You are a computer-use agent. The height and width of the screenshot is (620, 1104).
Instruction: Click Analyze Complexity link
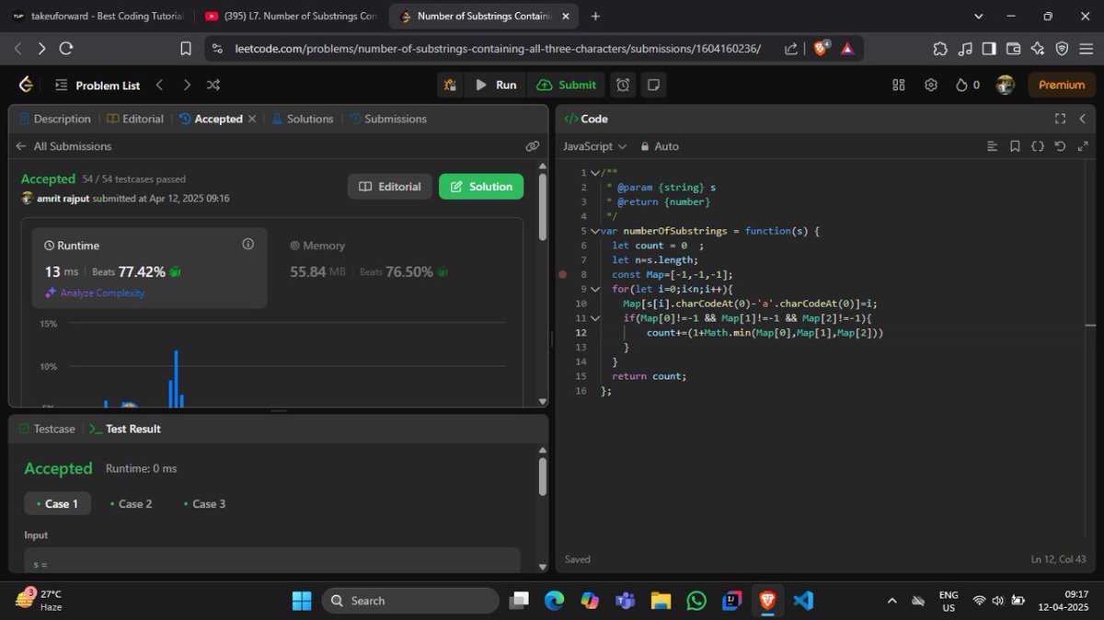click(95, 293)
